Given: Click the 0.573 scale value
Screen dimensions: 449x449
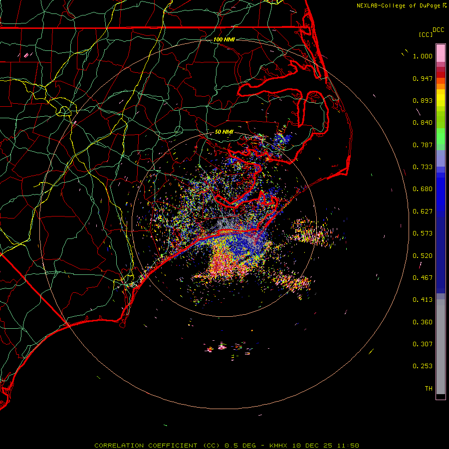Looking at the screenshot, I should 423,233.
